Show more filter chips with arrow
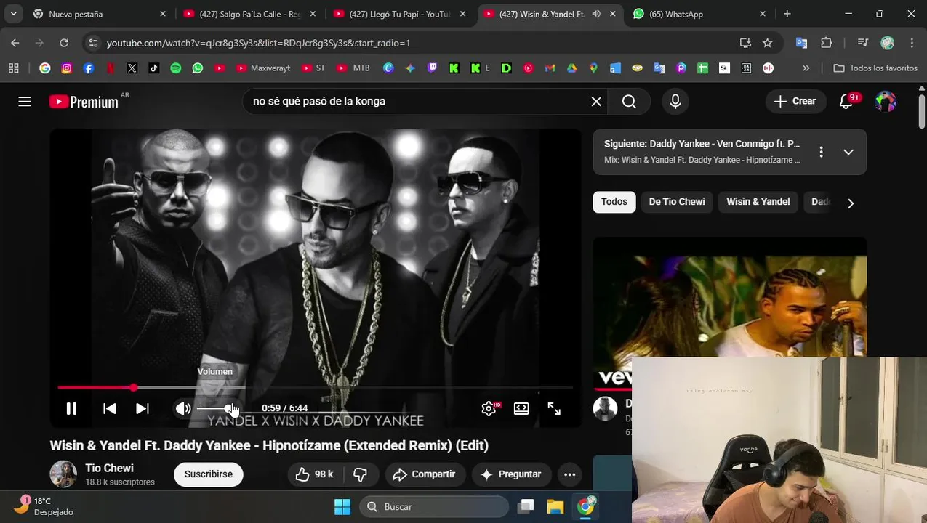Image resolution: width=927 pixels, height=523 pixels. click(851, 203)
